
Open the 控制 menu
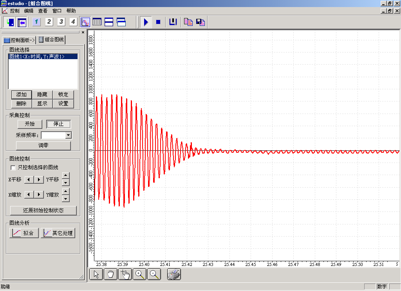tap(14, 11)
